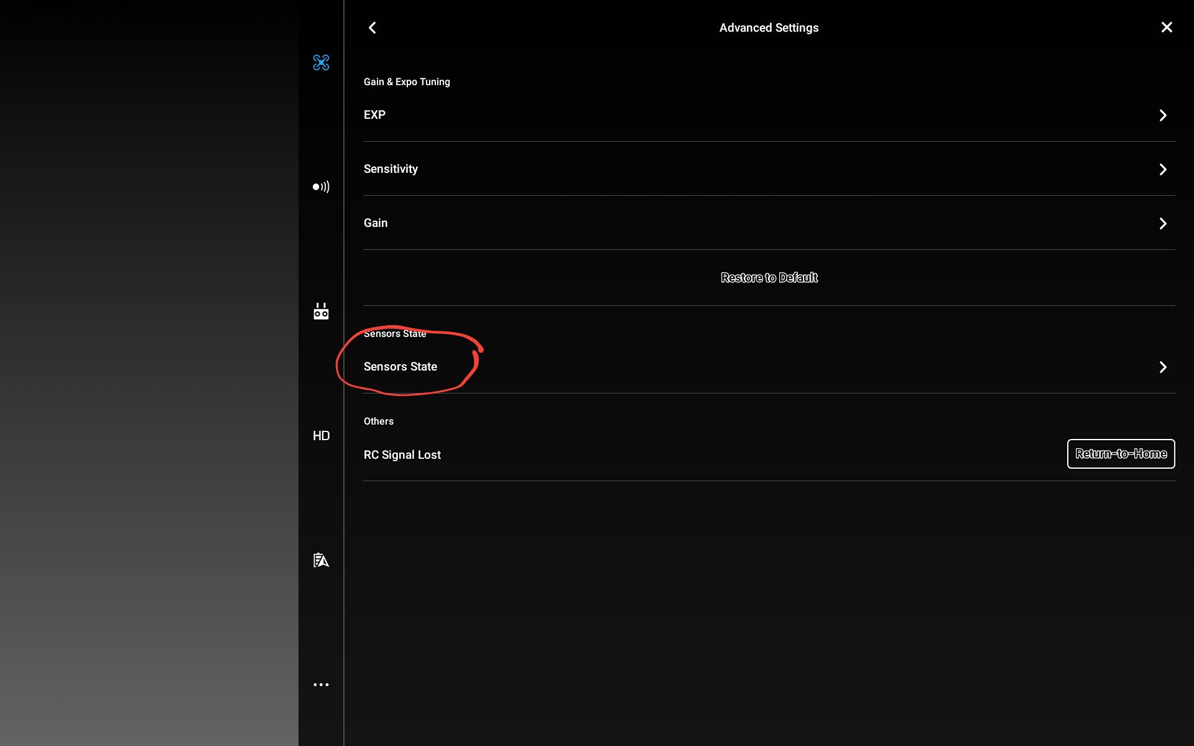Open the Sensitivity settings row
The image size is (1194, 746).
(769, 169)
